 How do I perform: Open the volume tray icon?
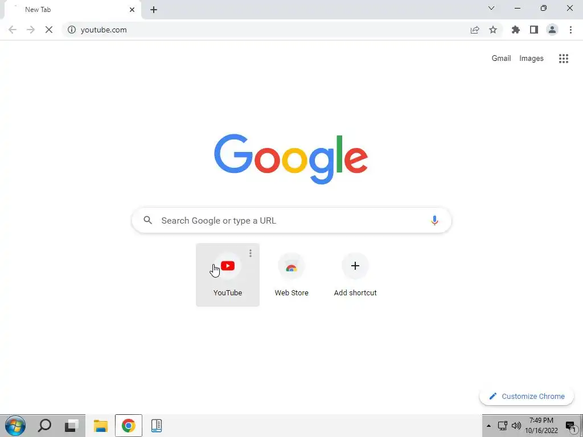point(516,426)
